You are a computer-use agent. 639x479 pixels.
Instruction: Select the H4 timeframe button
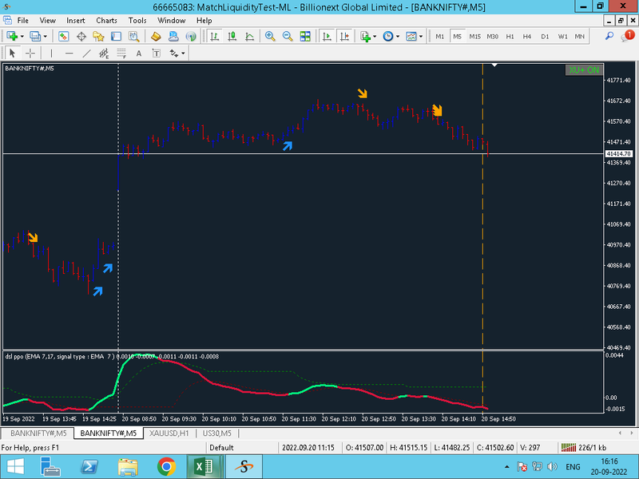point(527,36)
